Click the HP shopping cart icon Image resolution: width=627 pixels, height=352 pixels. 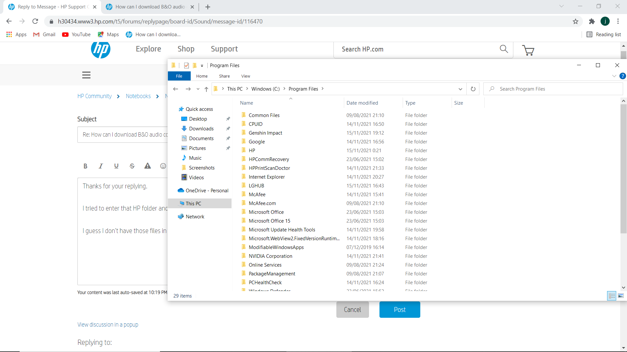[528, 50]
